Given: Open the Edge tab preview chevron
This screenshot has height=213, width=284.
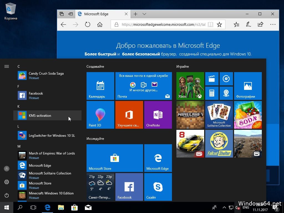Looking at the screenshot, I should coord(144,14).
